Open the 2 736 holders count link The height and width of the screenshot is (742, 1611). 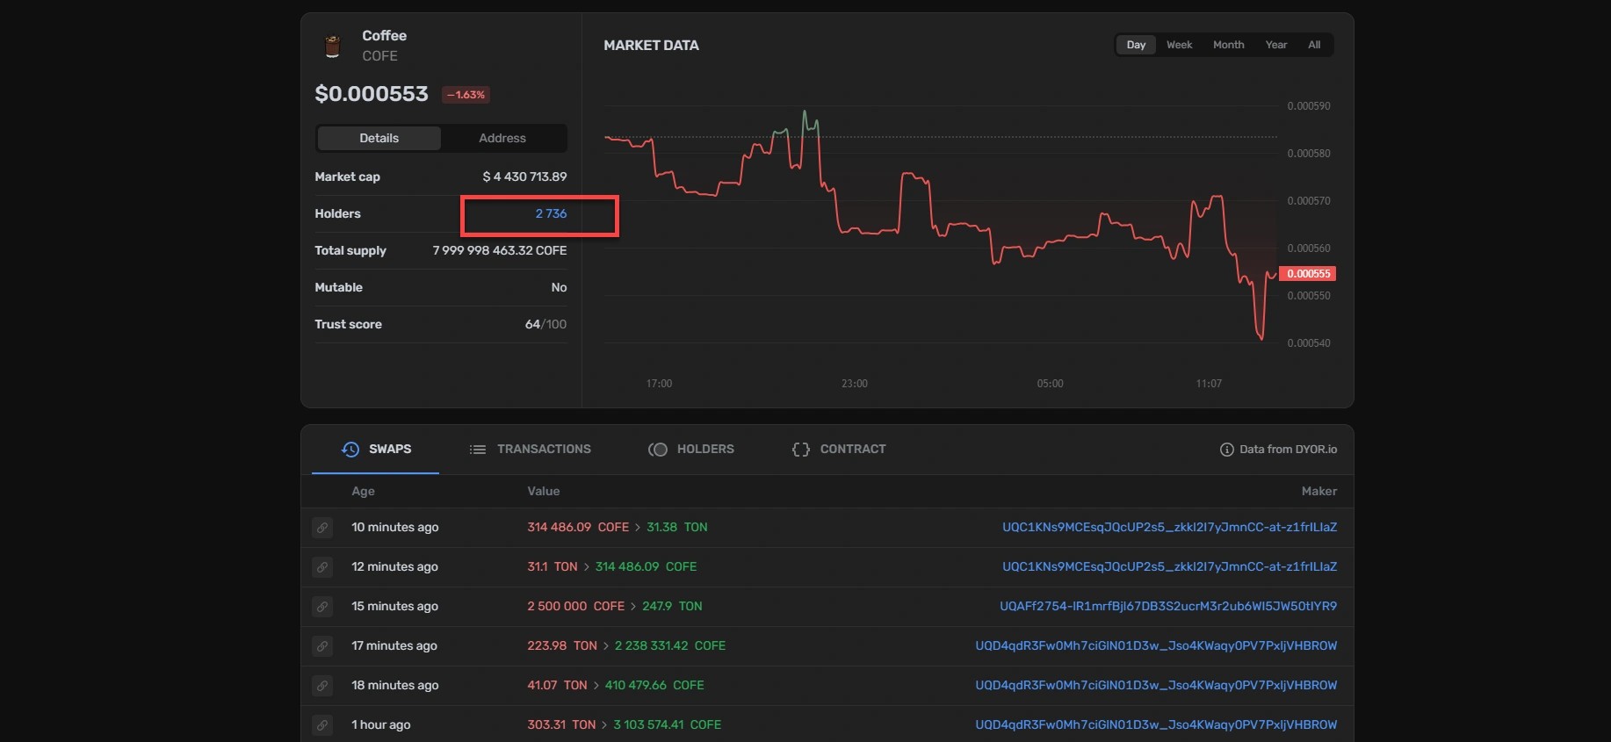tap(551, 214)
